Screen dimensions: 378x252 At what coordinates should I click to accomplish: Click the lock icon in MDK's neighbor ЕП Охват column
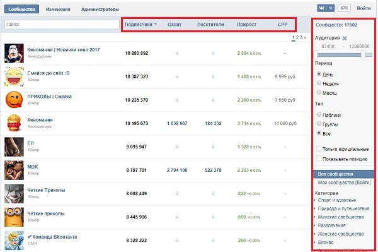(177, 147)
